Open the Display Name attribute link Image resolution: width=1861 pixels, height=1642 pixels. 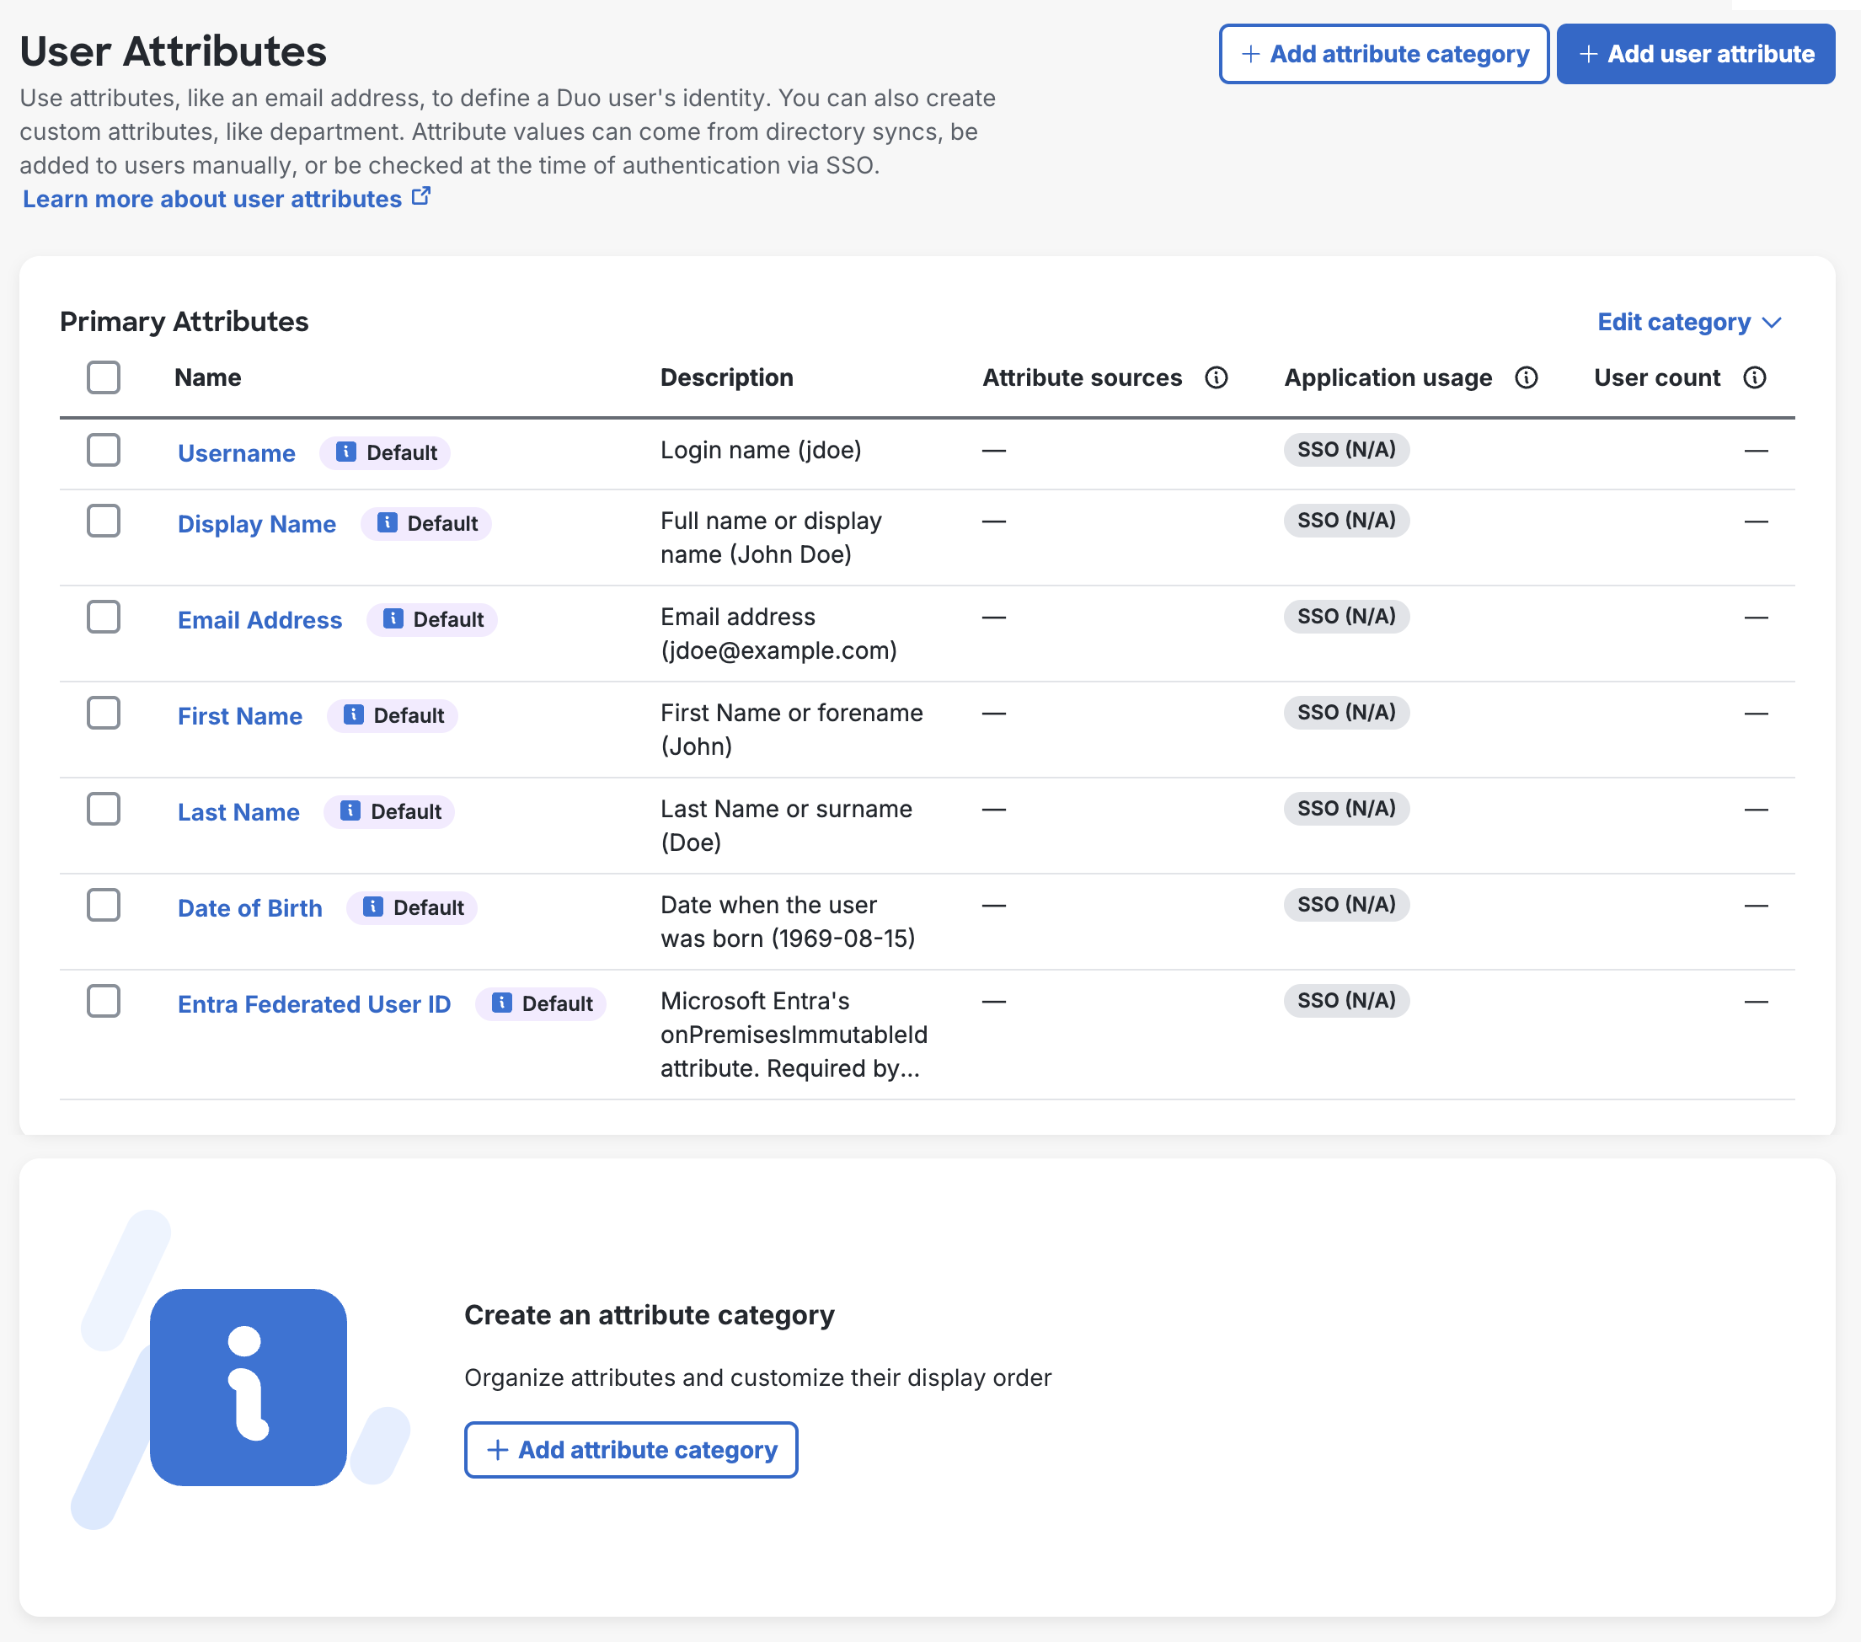tap(257, 524)
